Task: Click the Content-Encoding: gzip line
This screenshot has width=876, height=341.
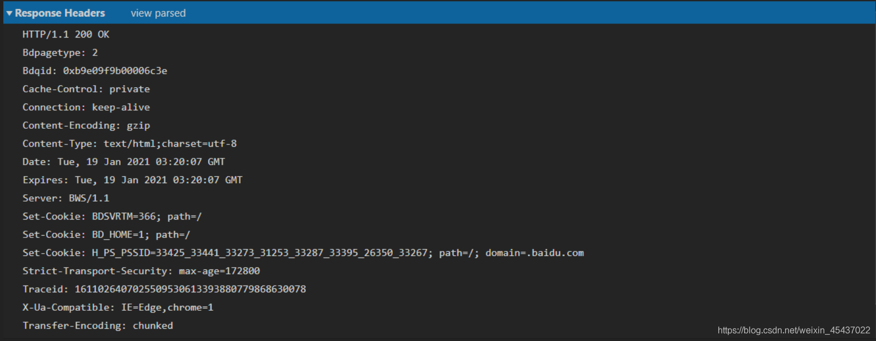Action: [x=86, y=125]
